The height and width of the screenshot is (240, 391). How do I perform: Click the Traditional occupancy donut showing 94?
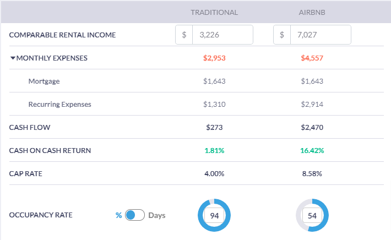click(x=214, y=215)
